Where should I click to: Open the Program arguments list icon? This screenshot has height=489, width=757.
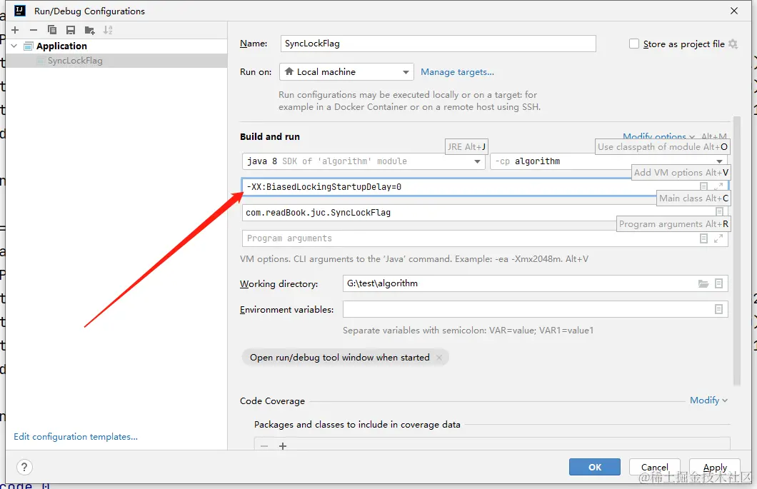(704, 238)
